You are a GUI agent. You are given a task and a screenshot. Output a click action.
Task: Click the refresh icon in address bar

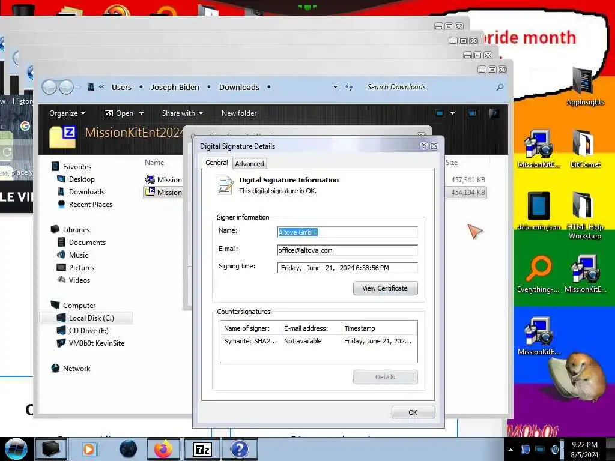tap(349, 87)
